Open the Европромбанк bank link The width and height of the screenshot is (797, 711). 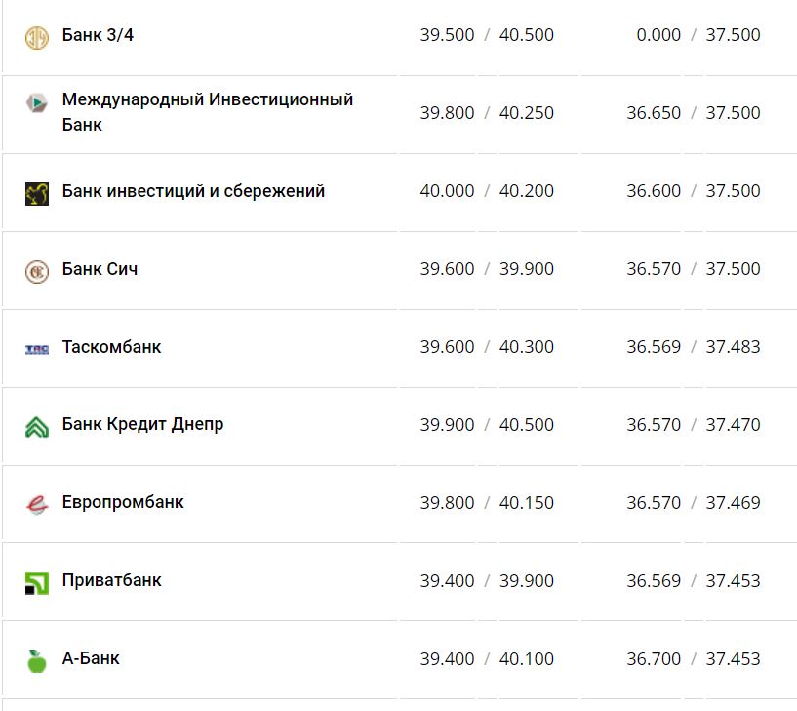point(123,503)
